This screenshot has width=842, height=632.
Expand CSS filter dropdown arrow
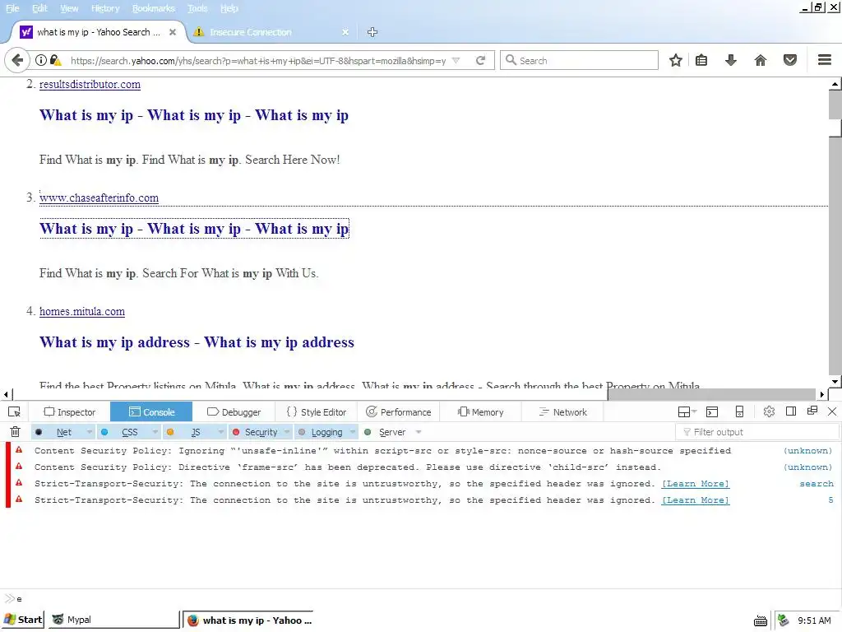155,432
